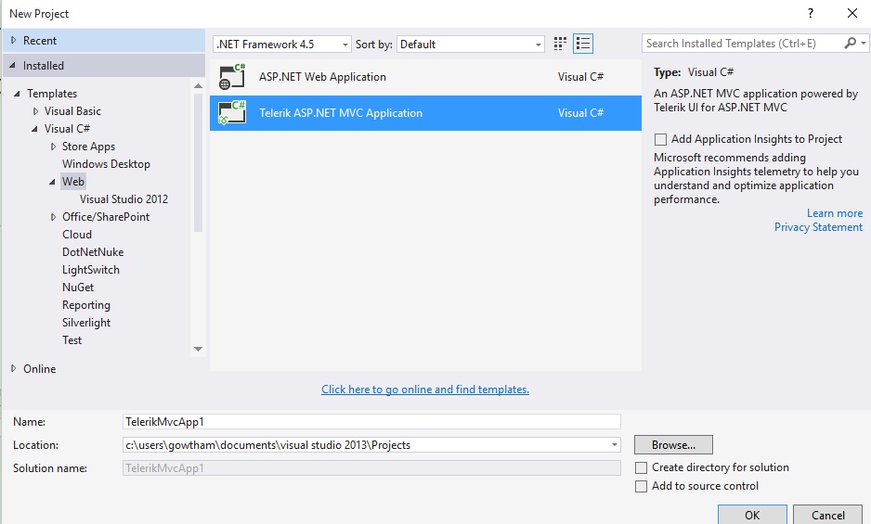Collapse the Visual C# node arrow
Viewport: 871px width, 524px height.
(34, 129)
